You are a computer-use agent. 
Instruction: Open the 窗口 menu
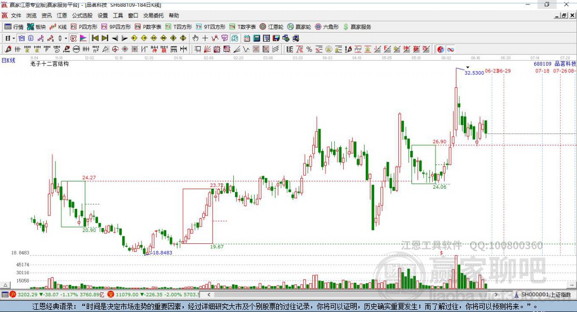coord(133,15)
